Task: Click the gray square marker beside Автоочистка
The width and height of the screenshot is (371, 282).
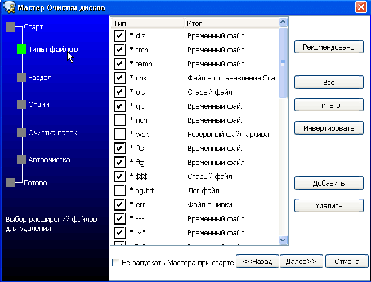Action: (x=22, y=159)
